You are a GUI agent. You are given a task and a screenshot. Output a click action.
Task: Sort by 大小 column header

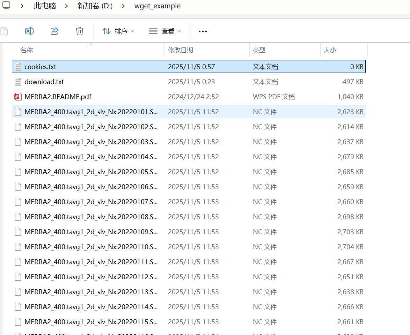click(x=330, y=50)
